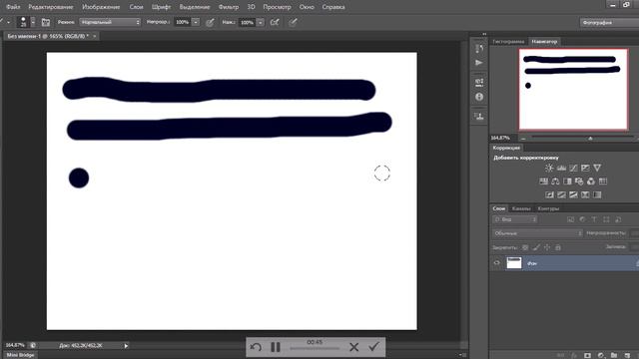This screenshot has height=359, width=639.
Task: Click the Navigator zoom slider handle
Action: 590,139
